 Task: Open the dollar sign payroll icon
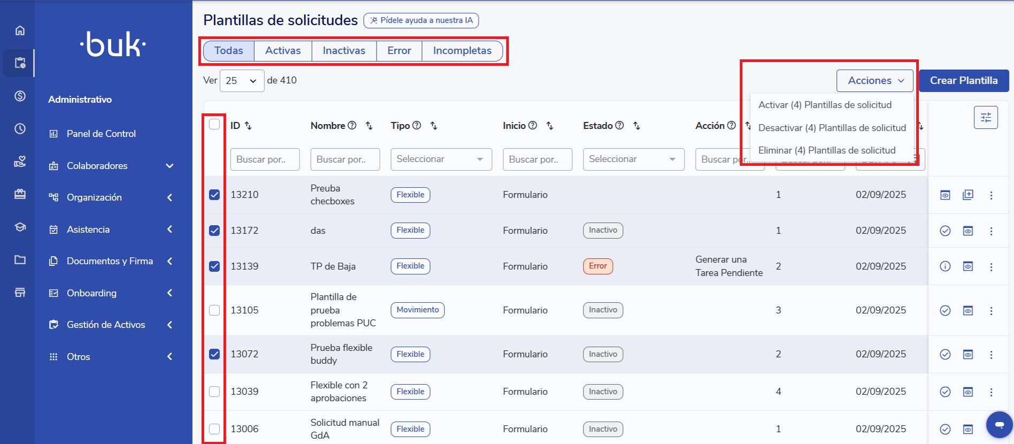(20, 96)
